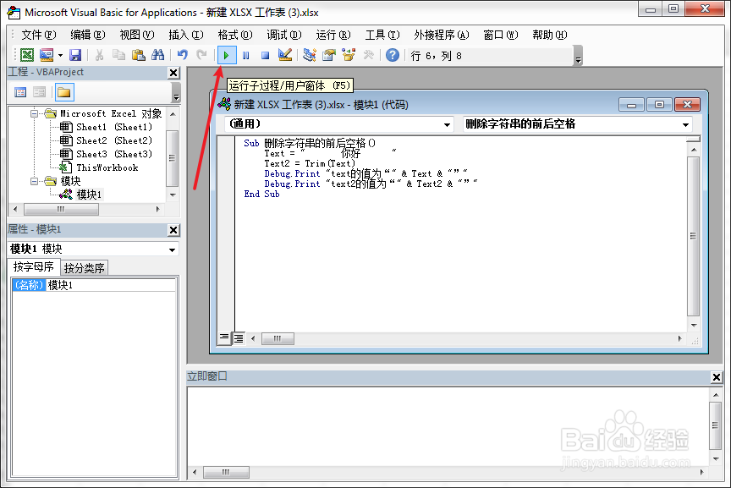731x488 pixels.
Task: Copy selection toolbar icon
Action: click(x=119, y=55)
